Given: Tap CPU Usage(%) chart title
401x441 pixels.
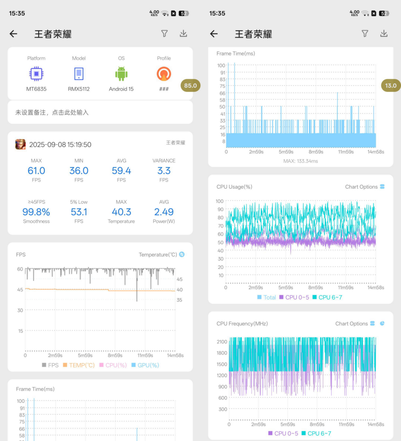Looking at the screenshot, I should pyautogui.click(x=234, y=187).
